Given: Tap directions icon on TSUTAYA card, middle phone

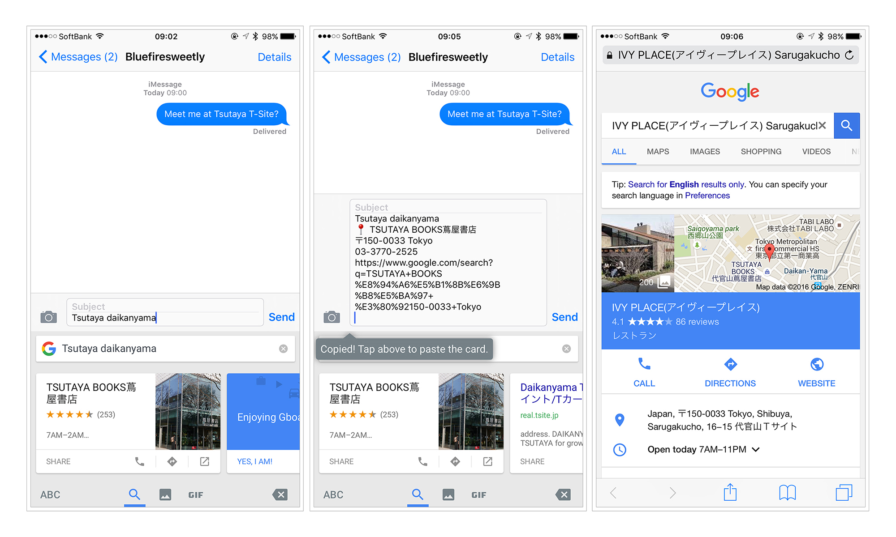Looking at the screenshot, I should [x=455, y=461].
